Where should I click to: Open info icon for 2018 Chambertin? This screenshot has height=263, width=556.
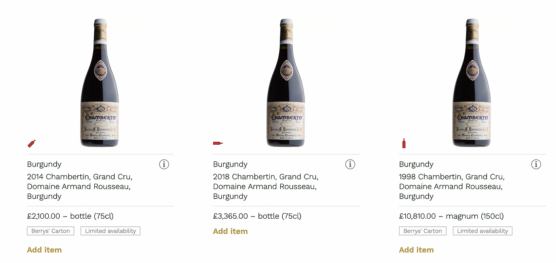click(x=350, y=164)
